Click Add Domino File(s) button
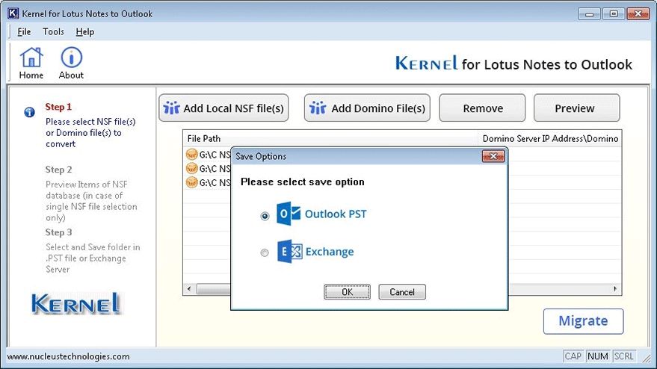This screenshot has height=369, width=657. pos(367,108)
